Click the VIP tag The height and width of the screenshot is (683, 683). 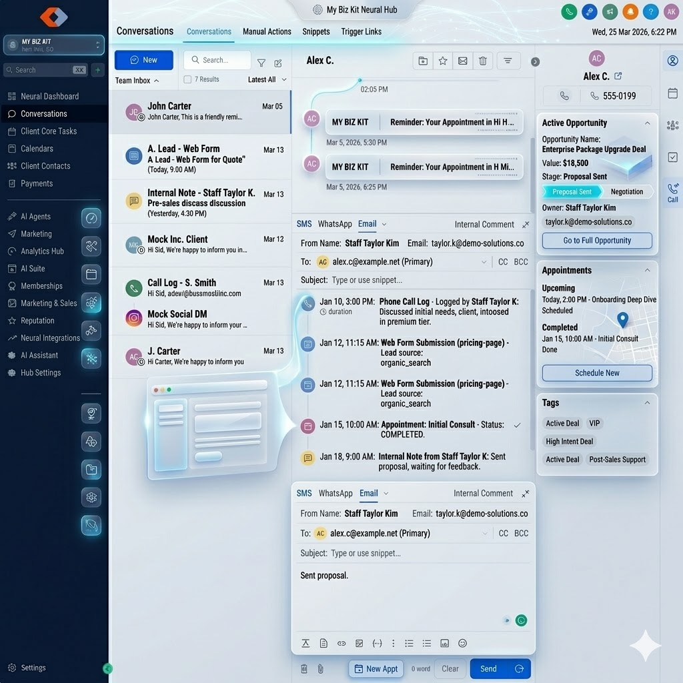(x=594, y=424)
